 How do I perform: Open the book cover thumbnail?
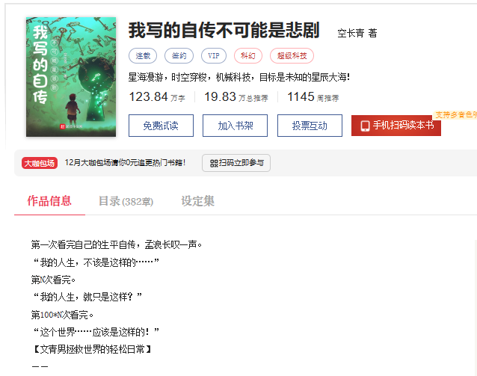pyautogui.click(x=71, y=77)
